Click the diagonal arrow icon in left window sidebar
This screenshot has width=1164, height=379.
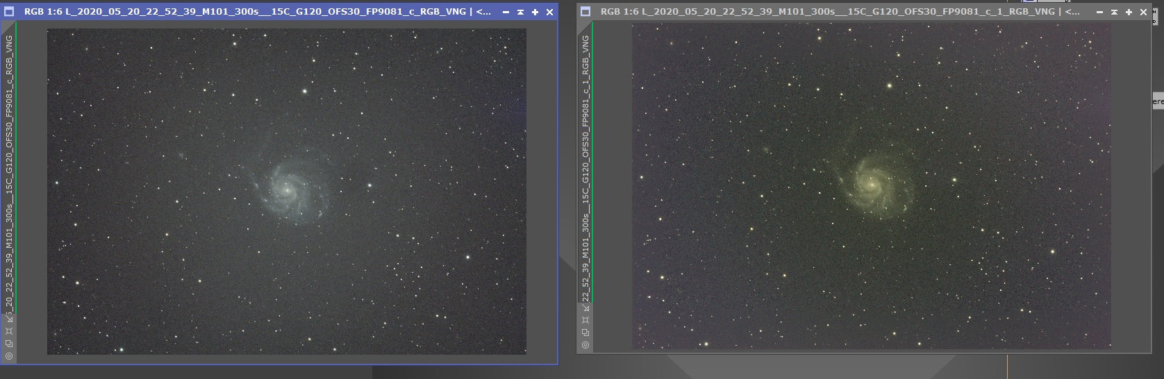[9, 318]
